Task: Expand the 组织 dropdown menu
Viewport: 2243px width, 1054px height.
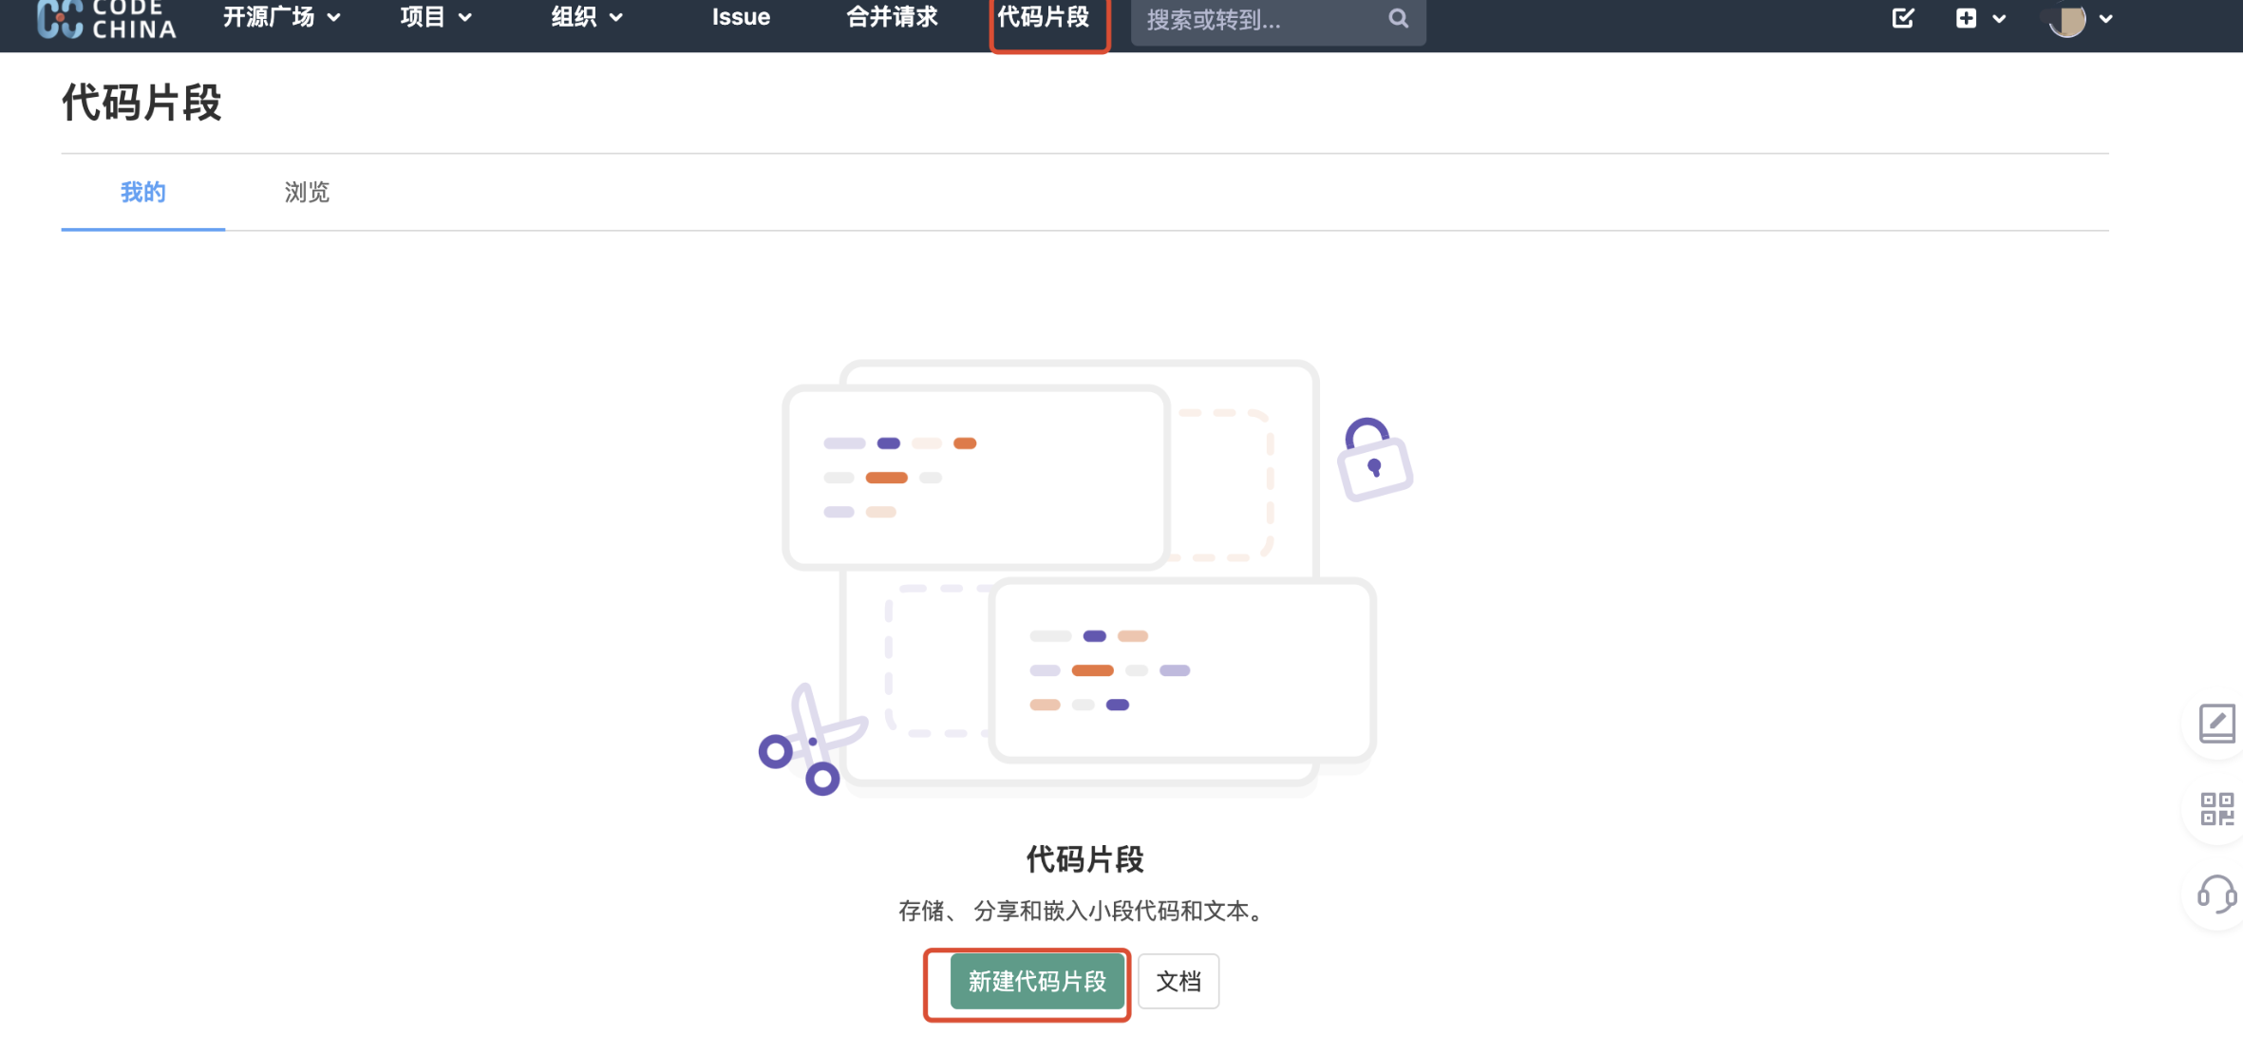Action: (586, 17)
